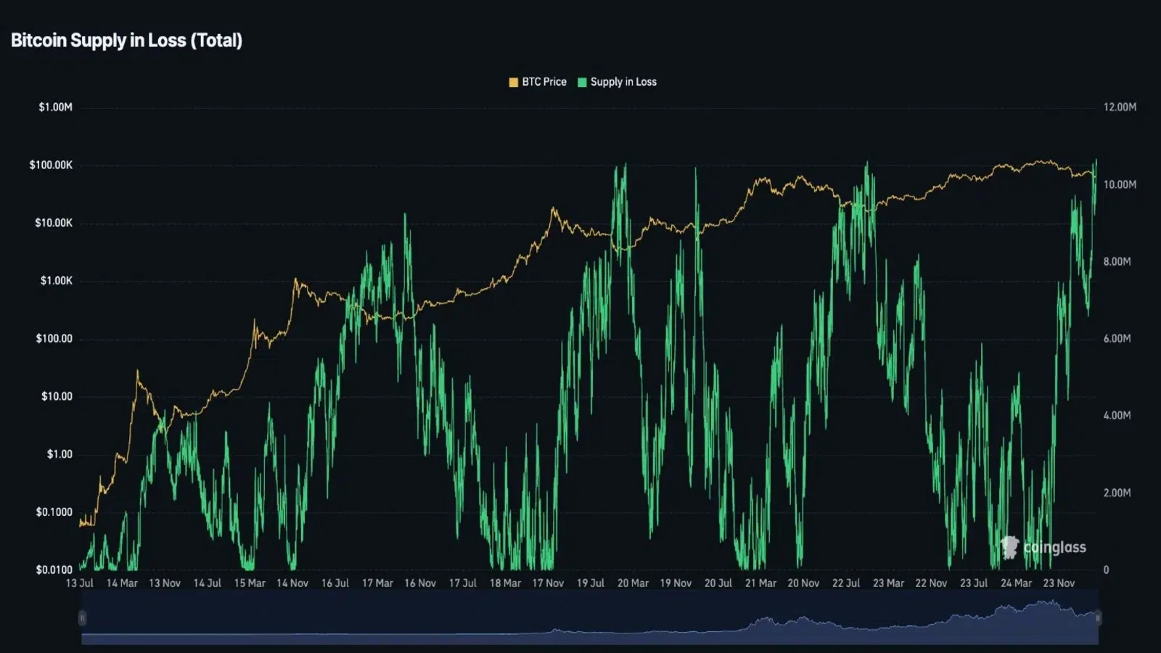Toggle the BTC Price legend series

538,82
